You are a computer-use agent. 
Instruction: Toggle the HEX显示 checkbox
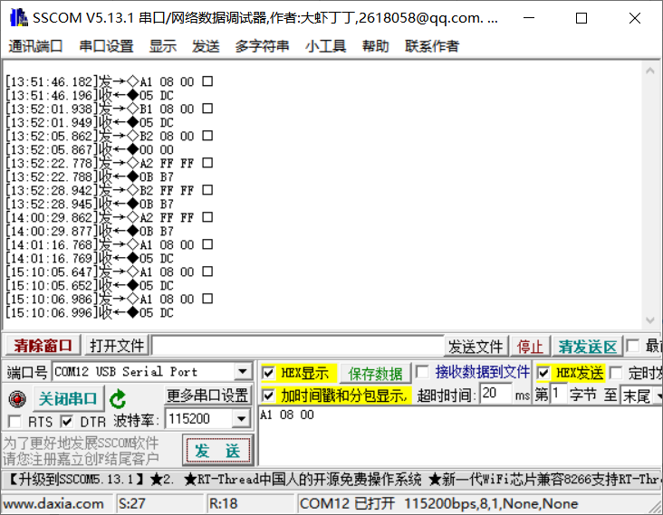point(268,373)
